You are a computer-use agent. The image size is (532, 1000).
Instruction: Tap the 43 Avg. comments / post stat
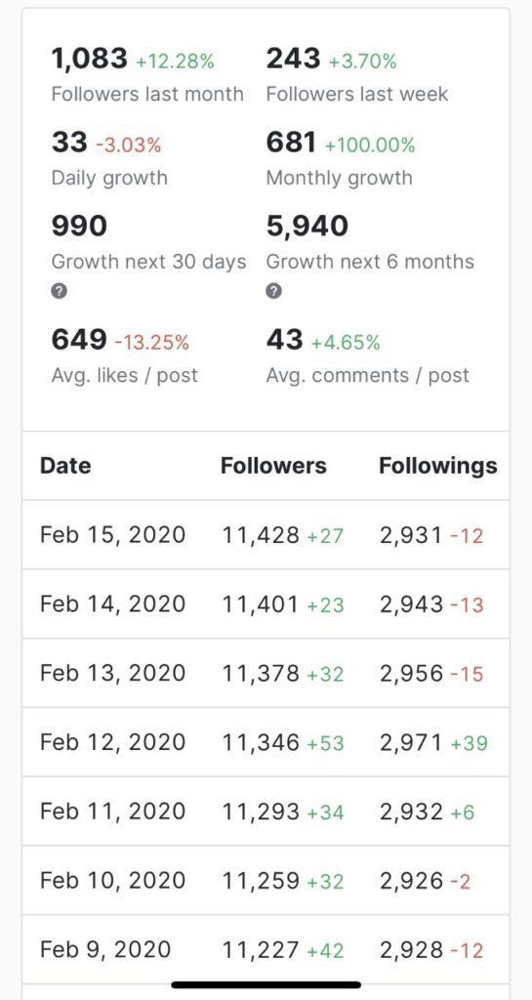[x=368, y=355]
